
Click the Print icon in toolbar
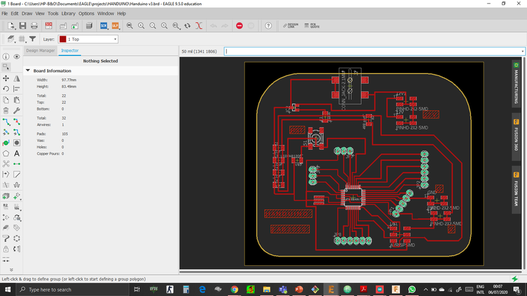[x=34, y=26]
